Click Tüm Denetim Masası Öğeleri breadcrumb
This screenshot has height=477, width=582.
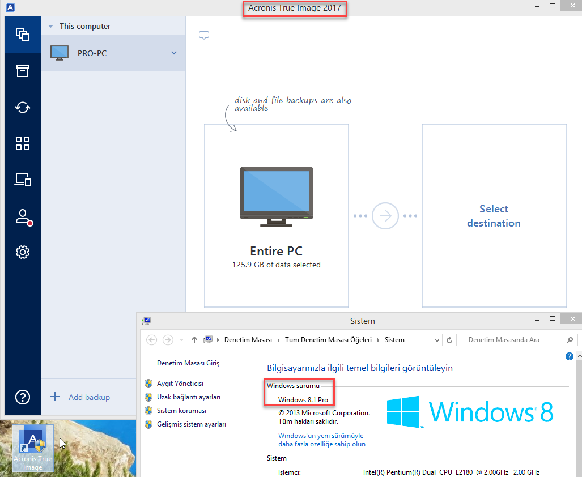(328, 340)
